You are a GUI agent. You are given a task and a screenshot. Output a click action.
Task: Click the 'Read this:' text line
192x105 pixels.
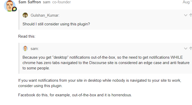[27, 36]
